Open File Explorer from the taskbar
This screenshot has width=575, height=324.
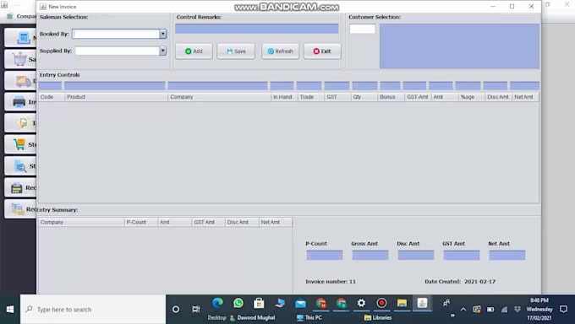coord(402,303)
